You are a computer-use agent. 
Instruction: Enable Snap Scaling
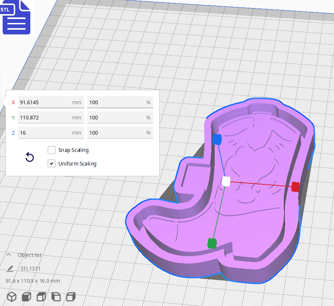[x=51, y=150]
